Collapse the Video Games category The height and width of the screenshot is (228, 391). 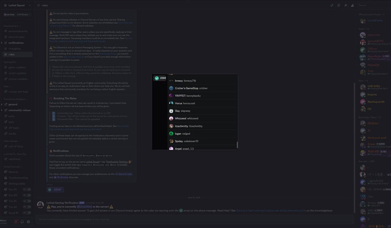11,141
